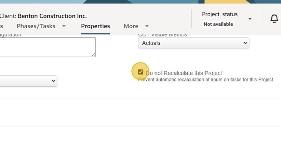Click the CC - Visible Metrics label
Screen dimensions: 281x157
[x=162, y=35]
